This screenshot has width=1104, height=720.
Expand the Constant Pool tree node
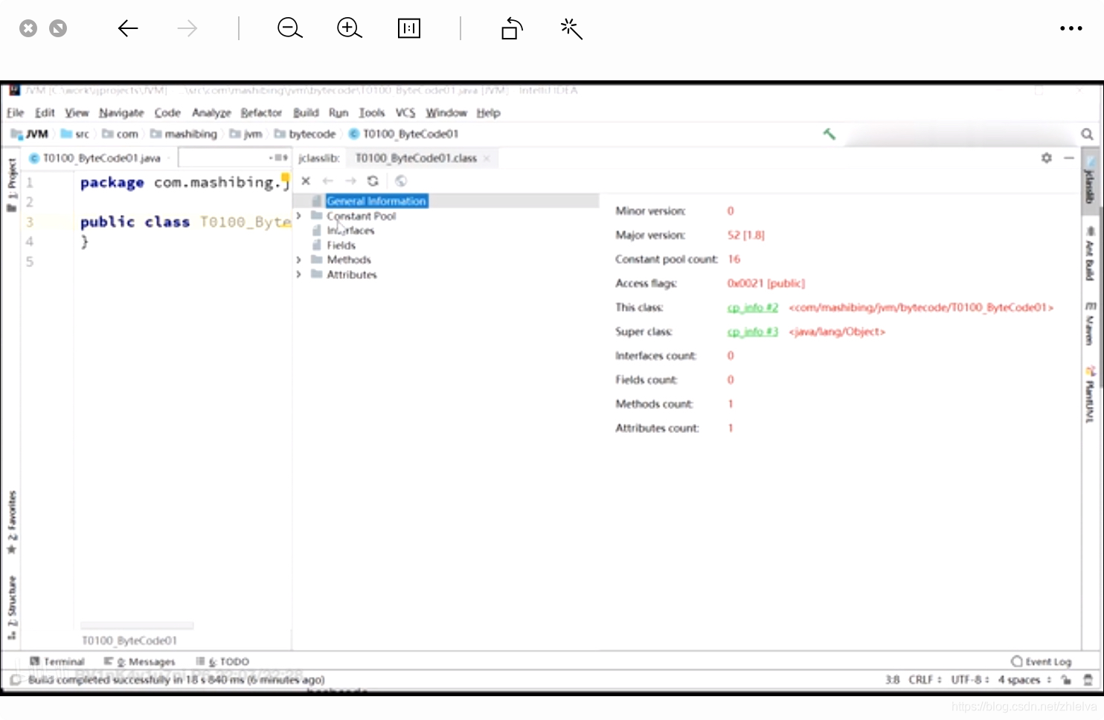(299, 216)
